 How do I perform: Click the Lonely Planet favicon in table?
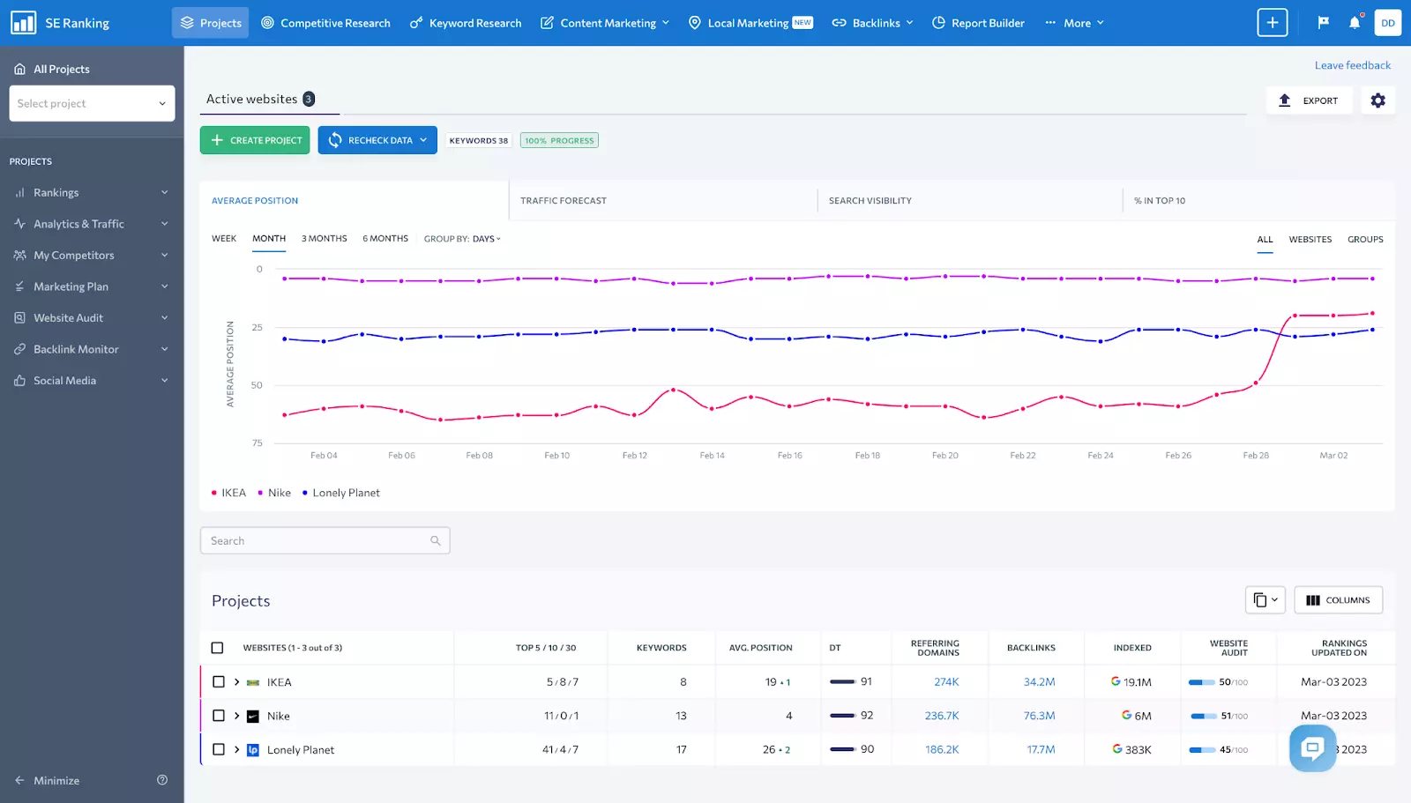253,750
